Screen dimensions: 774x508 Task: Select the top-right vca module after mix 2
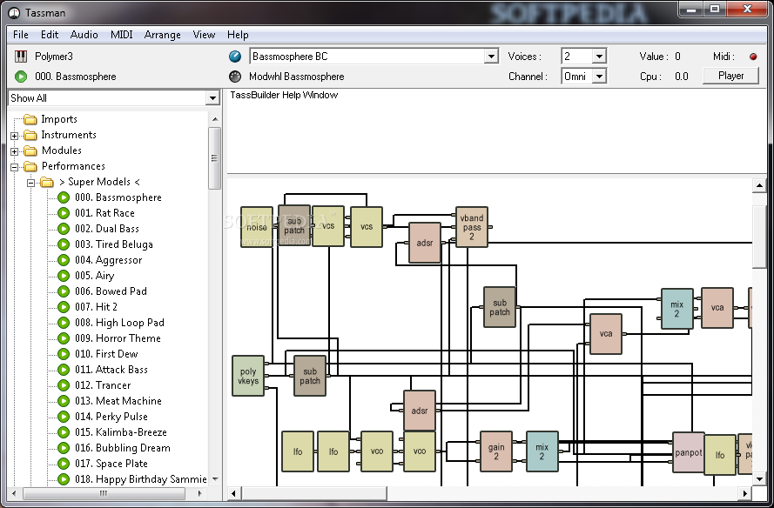tap(717, 308)
